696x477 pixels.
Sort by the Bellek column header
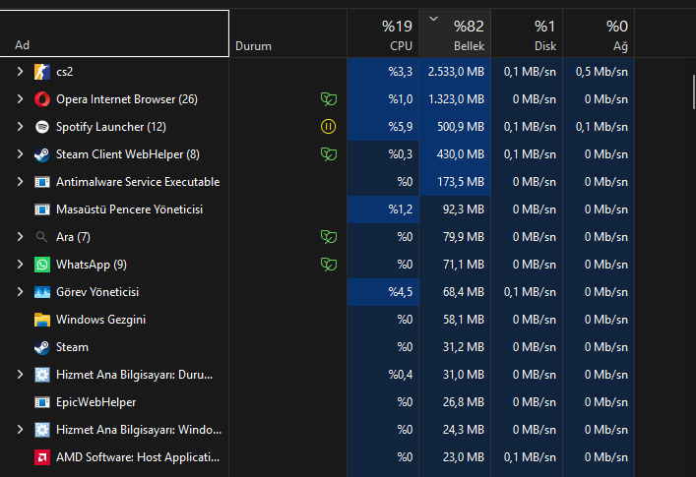[455, 33]
